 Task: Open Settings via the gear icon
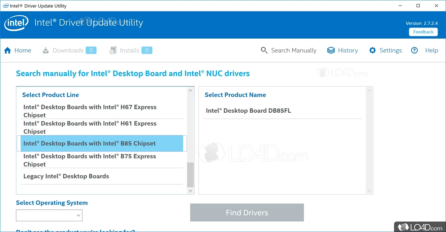[x=372, y=50]
